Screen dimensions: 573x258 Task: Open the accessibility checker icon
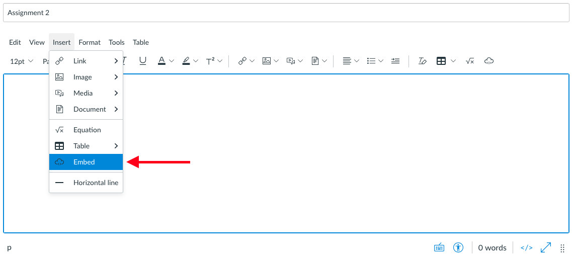[x=458, y=247]
